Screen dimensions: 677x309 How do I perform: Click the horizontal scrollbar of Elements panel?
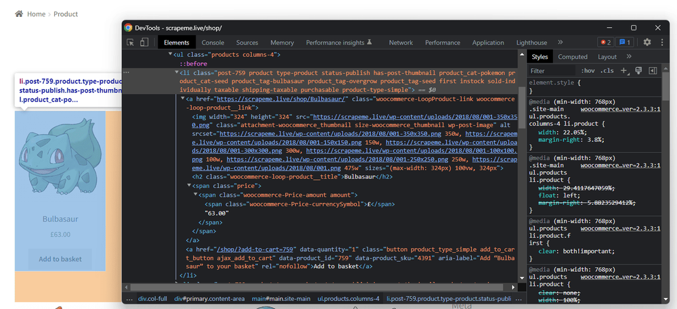point(318,287)
